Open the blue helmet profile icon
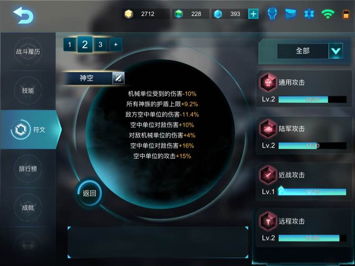The width and height of the screenshot is (355, 266). pyautogui.click(x=272, y=14)
